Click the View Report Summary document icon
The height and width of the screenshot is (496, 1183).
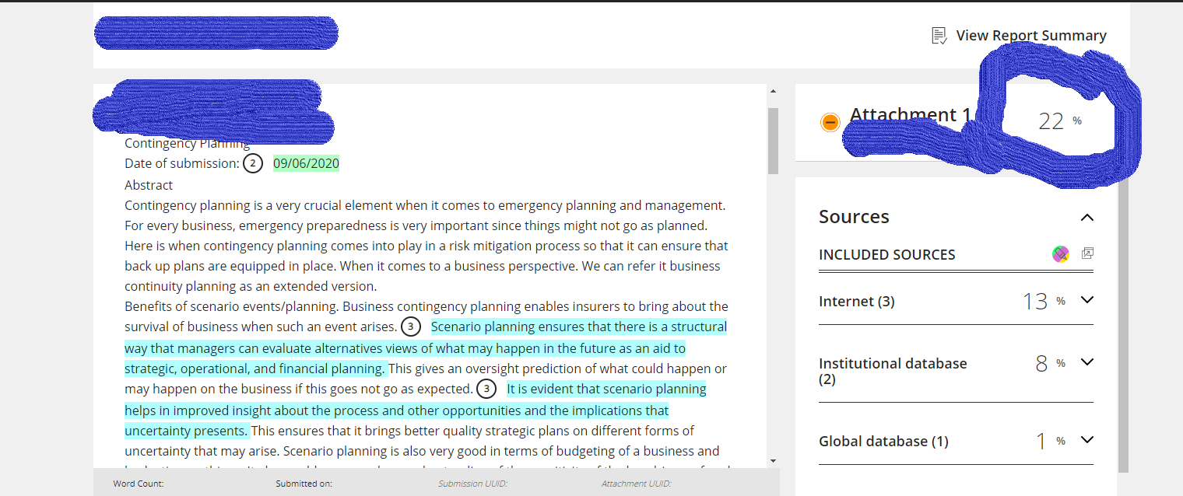tap(939, 36)
